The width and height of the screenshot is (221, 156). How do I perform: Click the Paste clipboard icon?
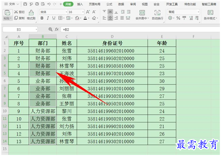pyautogui.click(x=7, y=12)
